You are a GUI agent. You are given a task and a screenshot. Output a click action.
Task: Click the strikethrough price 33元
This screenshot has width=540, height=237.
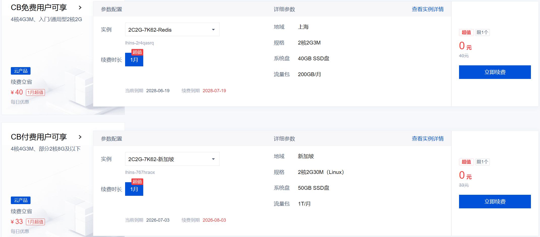pyautogui.click(x=464, y=185)
